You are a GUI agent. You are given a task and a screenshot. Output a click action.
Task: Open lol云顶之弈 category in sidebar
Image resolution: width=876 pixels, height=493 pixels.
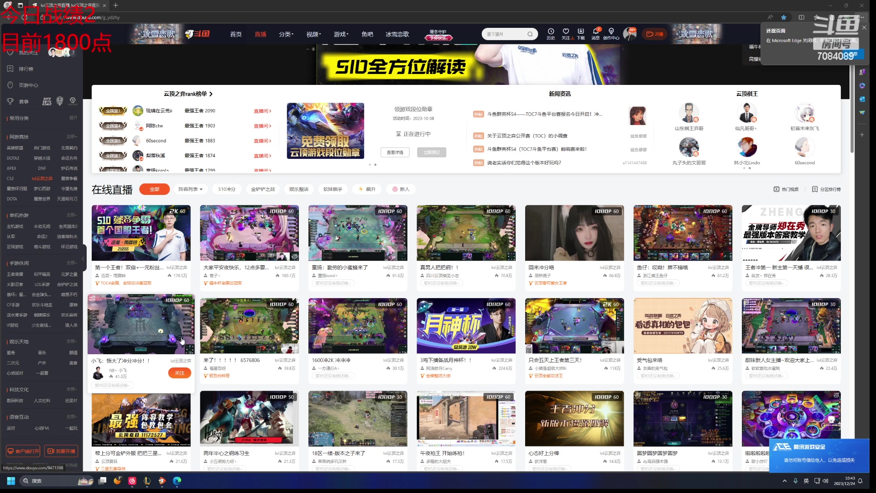click(42, 178)
